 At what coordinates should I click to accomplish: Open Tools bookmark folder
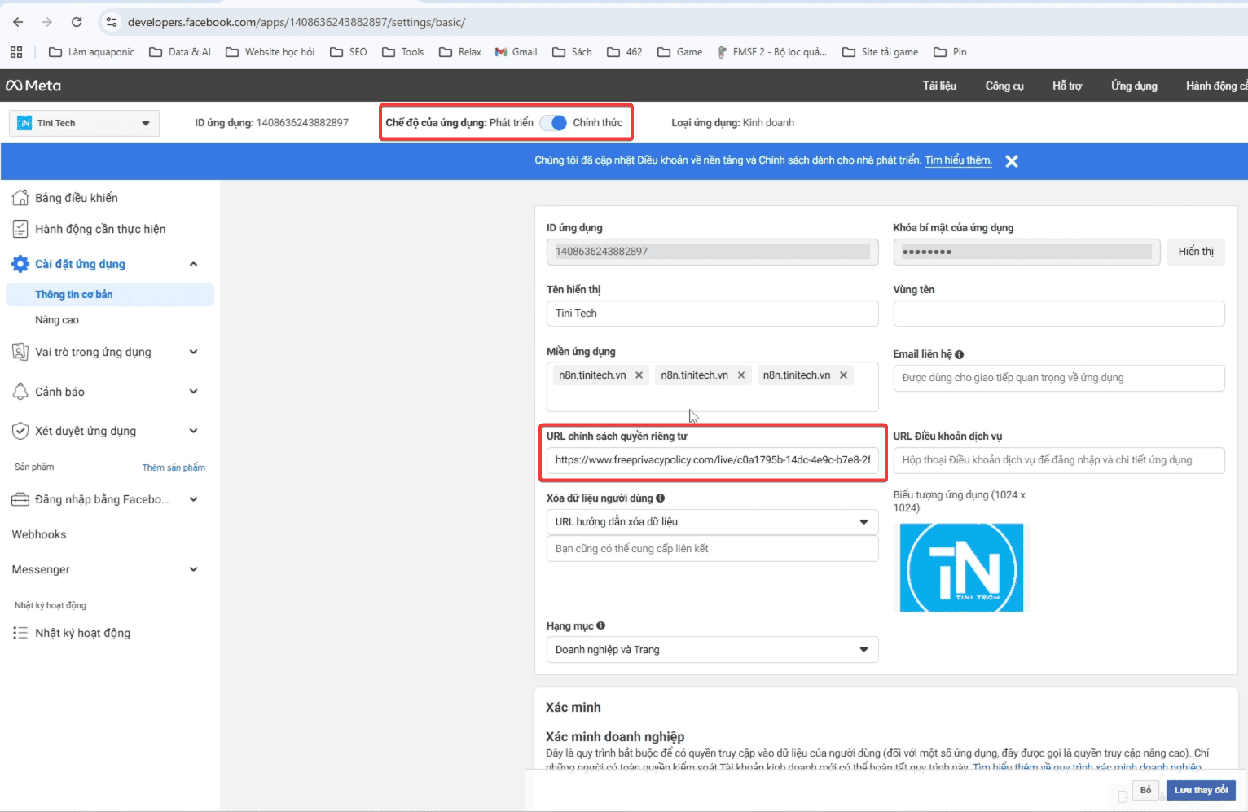click(402, 52)
